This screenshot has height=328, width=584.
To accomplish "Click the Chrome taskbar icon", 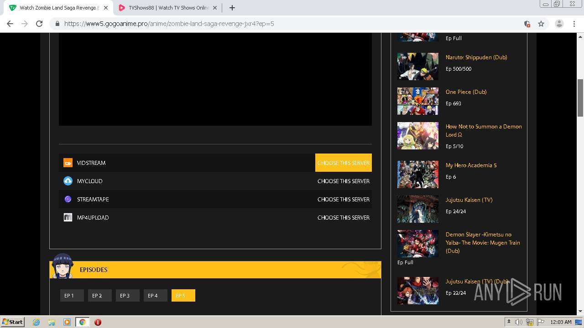I will (x=82, y=322).
